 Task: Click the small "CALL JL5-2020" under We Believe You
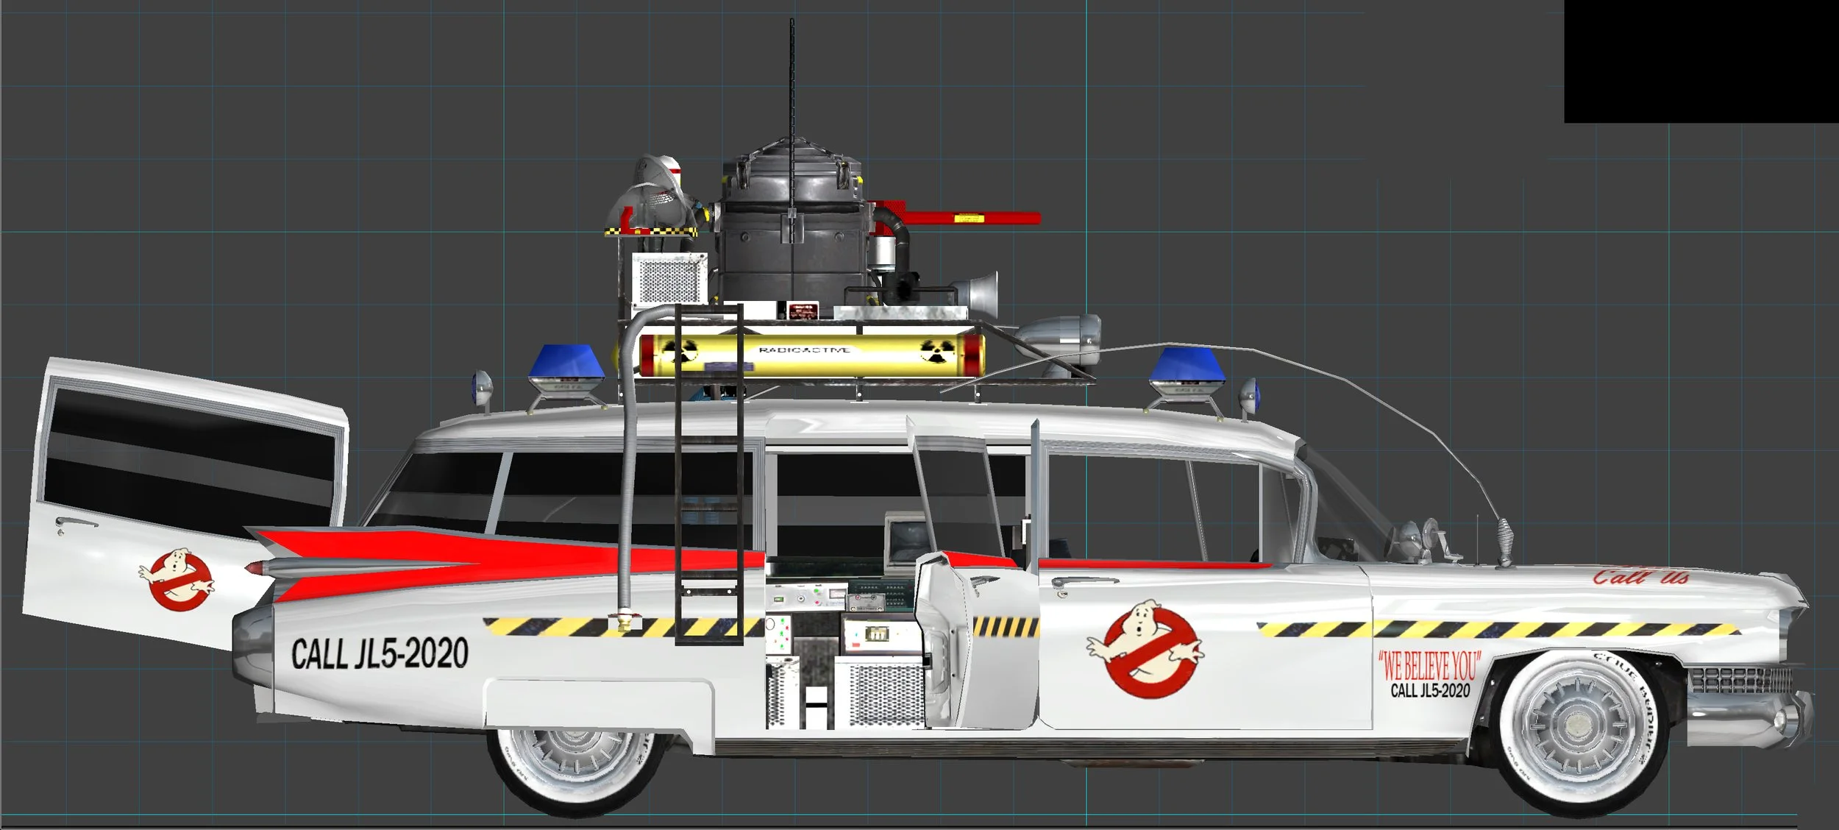click(x=1430, y=690)
